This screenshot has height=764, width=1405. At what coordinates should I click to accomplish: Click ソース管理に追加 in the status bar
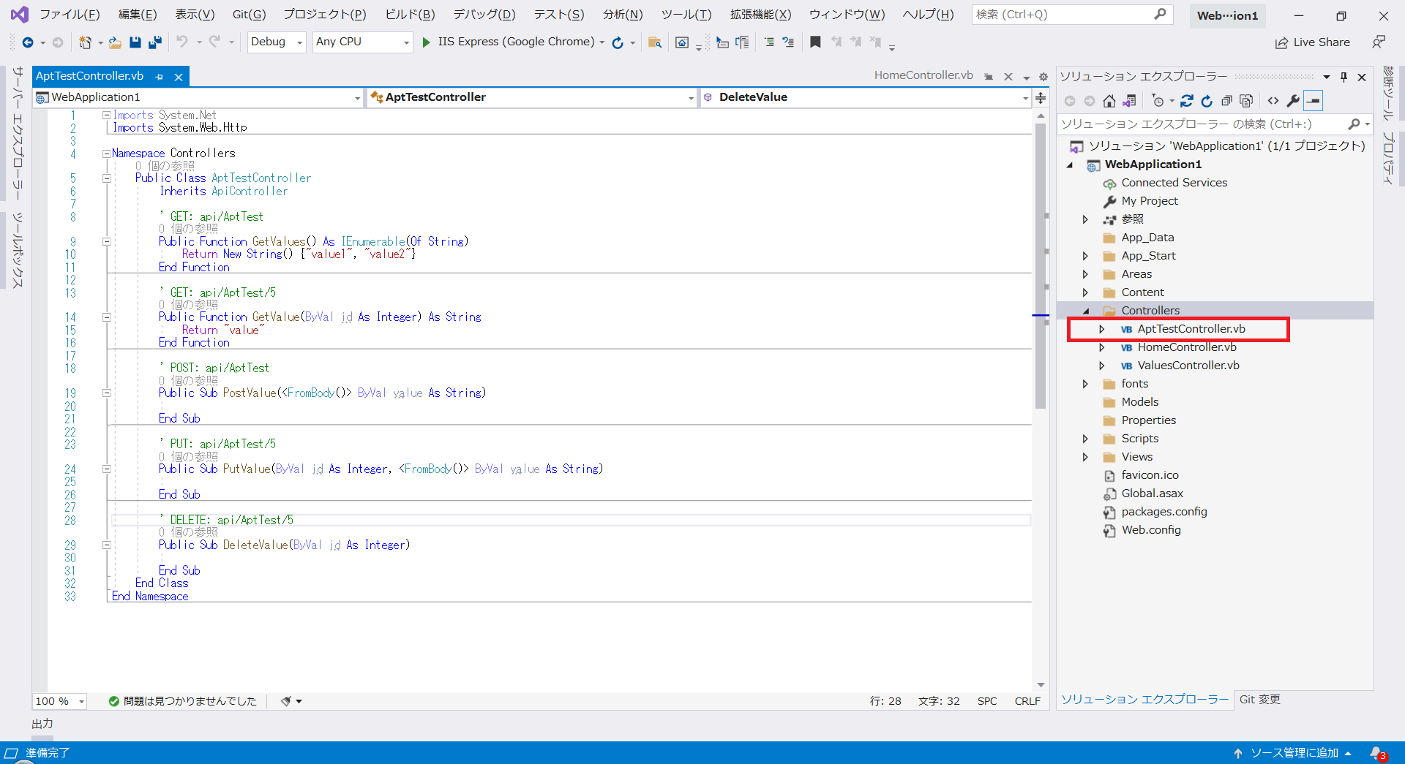click(x=1293, y=753)
